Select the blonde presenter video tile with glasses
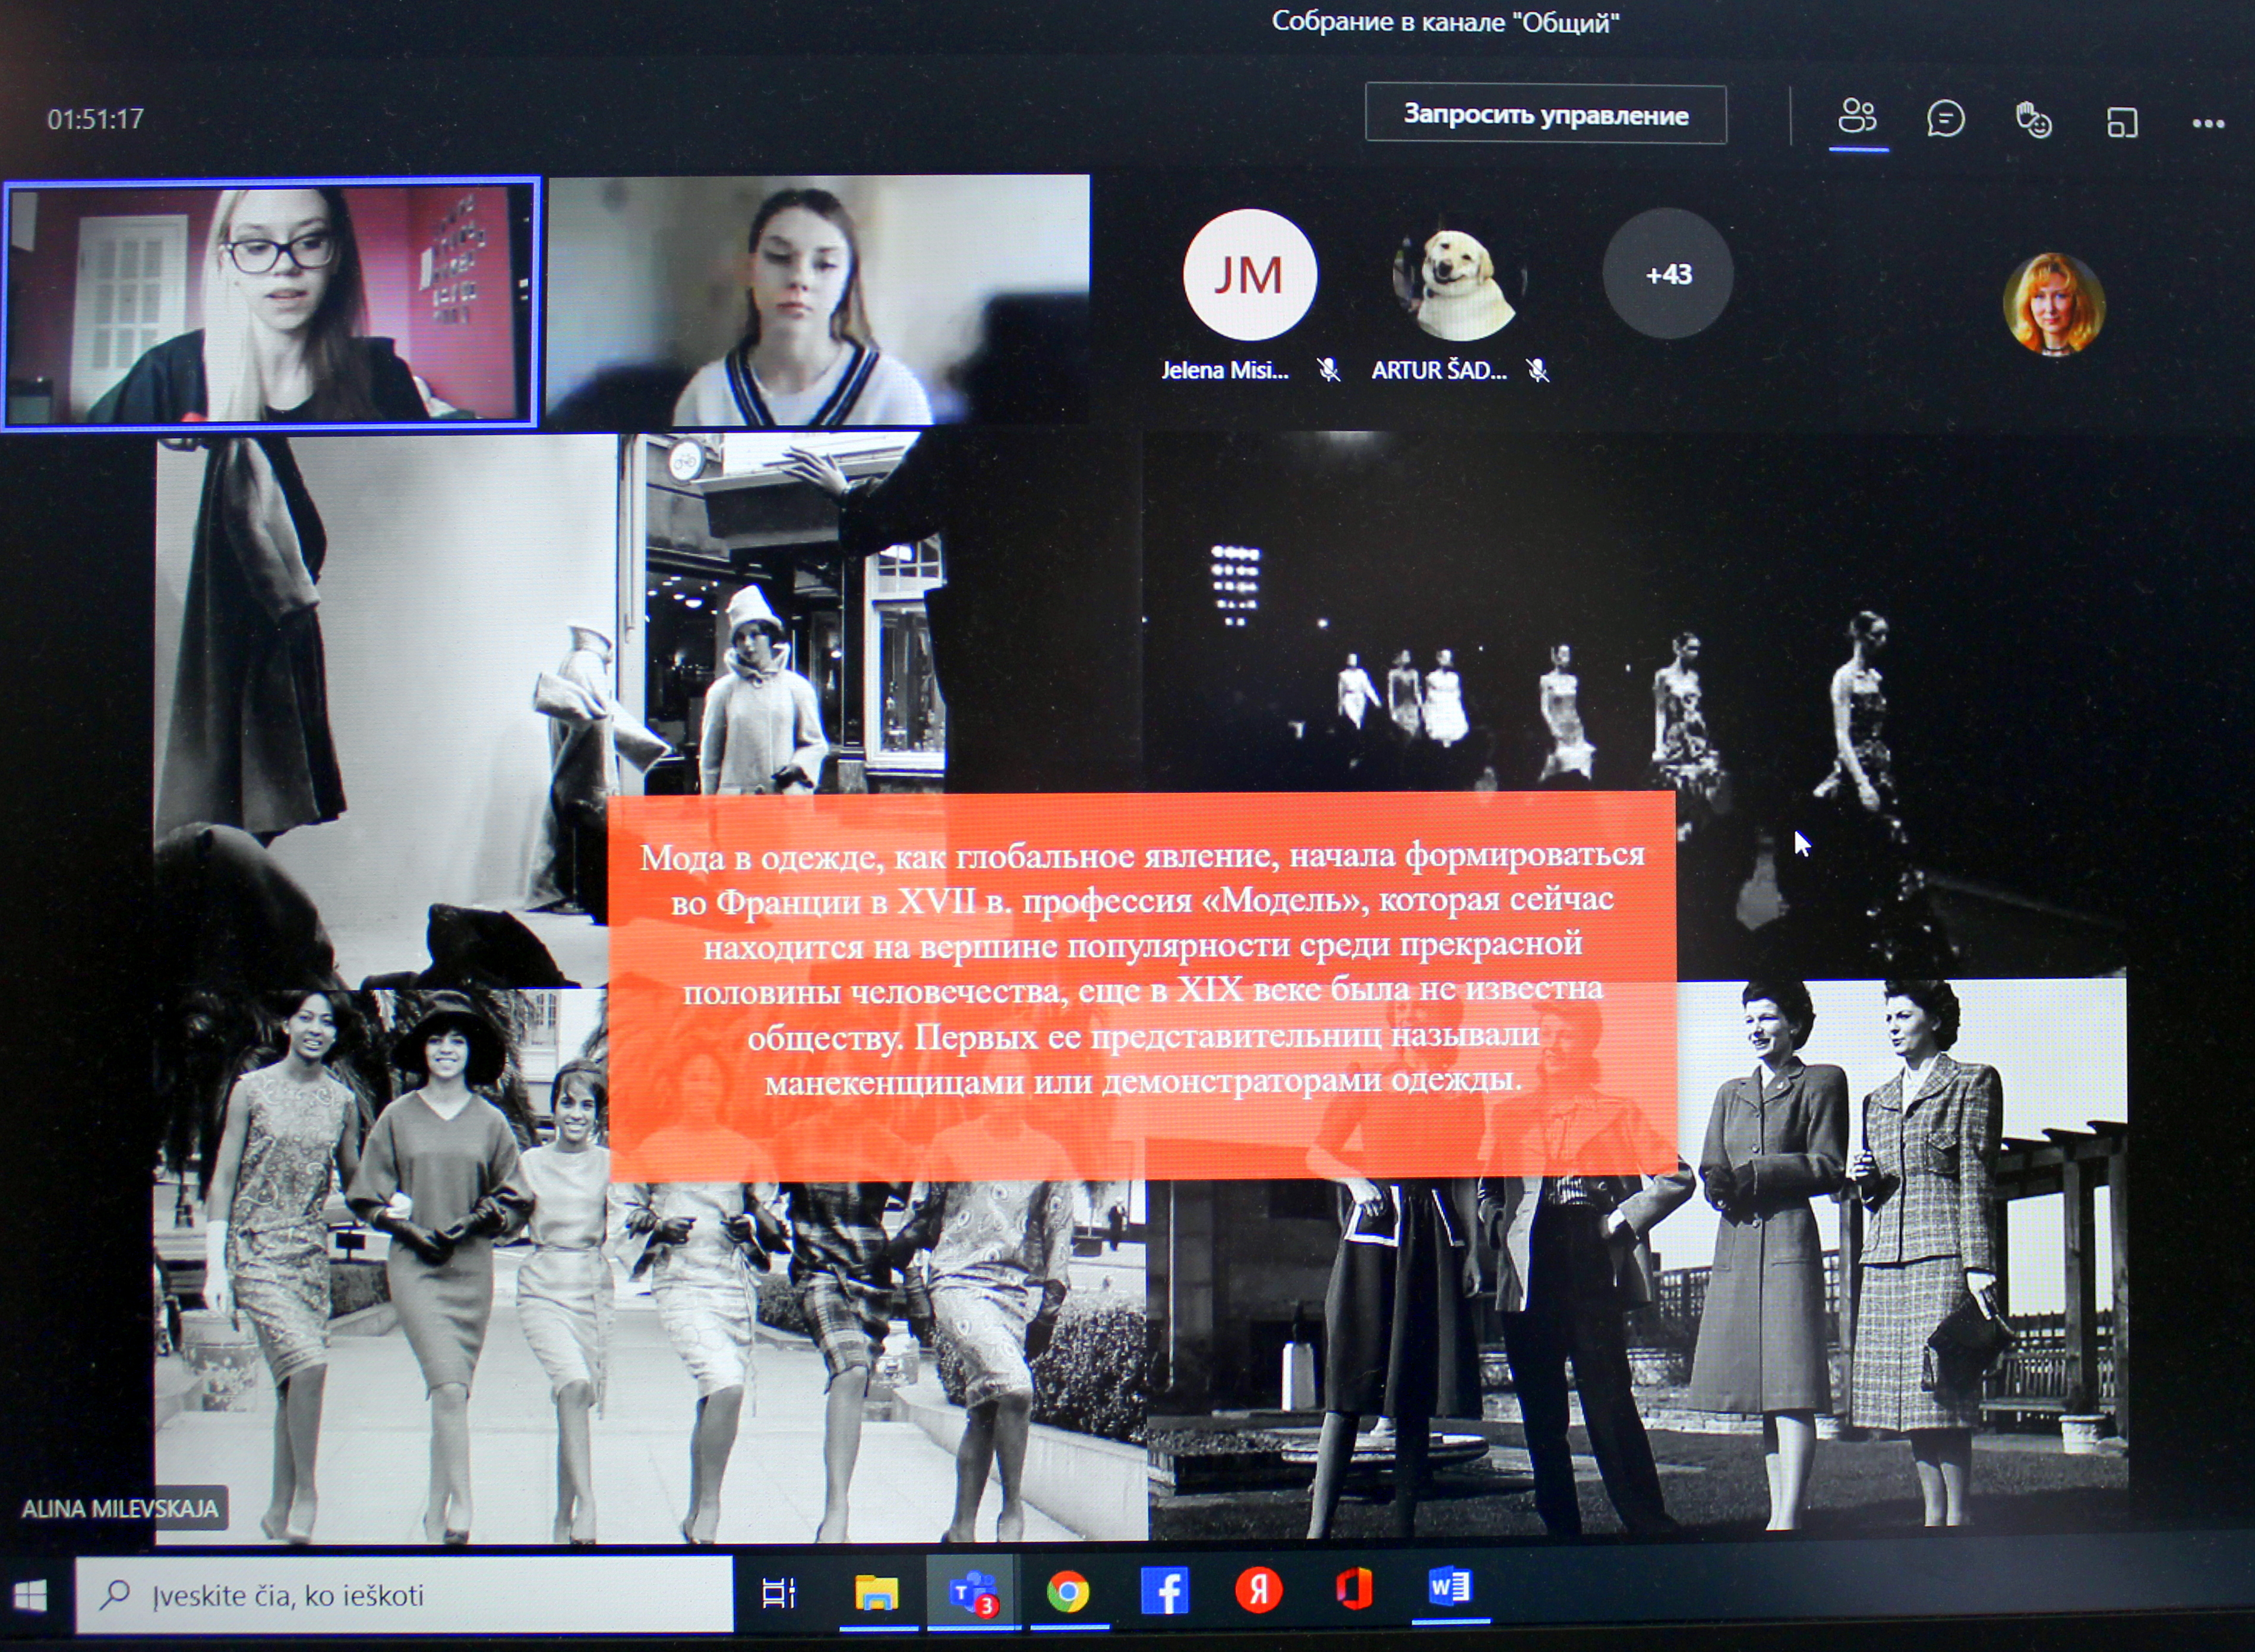 (x=270, y=303)
